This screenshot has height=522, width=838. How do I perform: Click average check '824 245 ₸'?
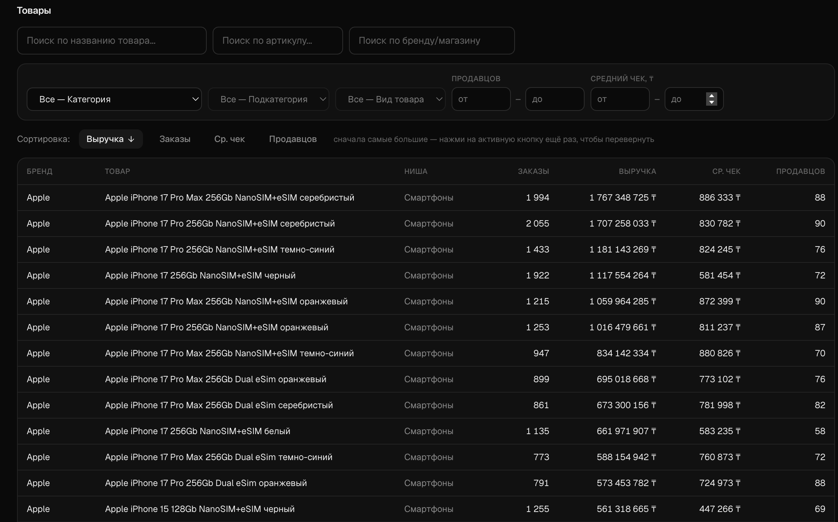pyautogui.click(x=720, y=250)
